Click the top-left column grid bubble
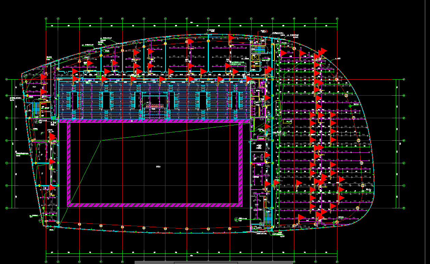The width and height of the screenshot is (430, 264). (x=46, y=18)
